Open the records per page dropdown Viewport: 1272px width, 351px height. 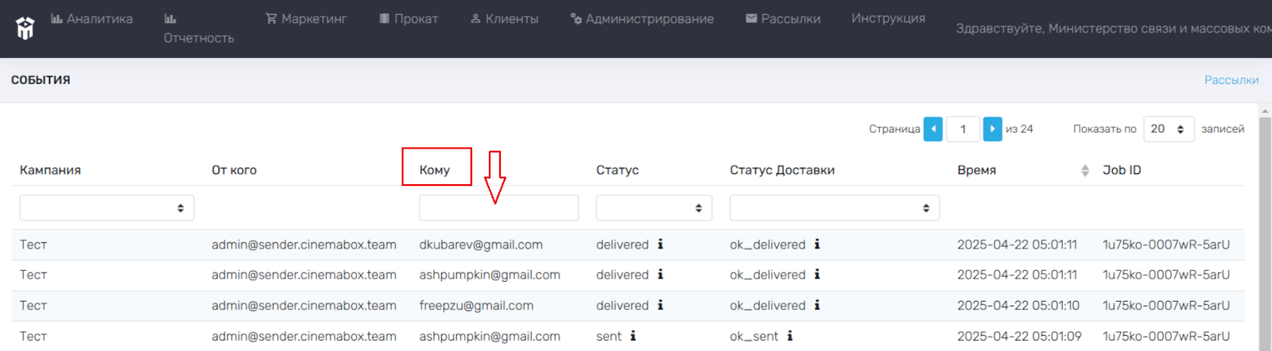coord(1169,129)
